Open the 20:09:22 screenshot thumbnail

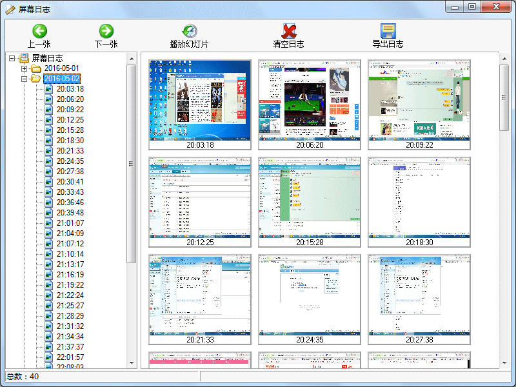[x=419, y=101]
